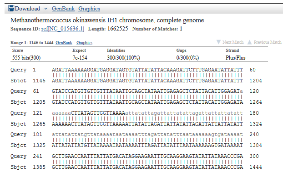Viewport: 283px width, 172px height.
Task: Click the Previous Match up arrow icon
Action: click(x=249, y=42)
